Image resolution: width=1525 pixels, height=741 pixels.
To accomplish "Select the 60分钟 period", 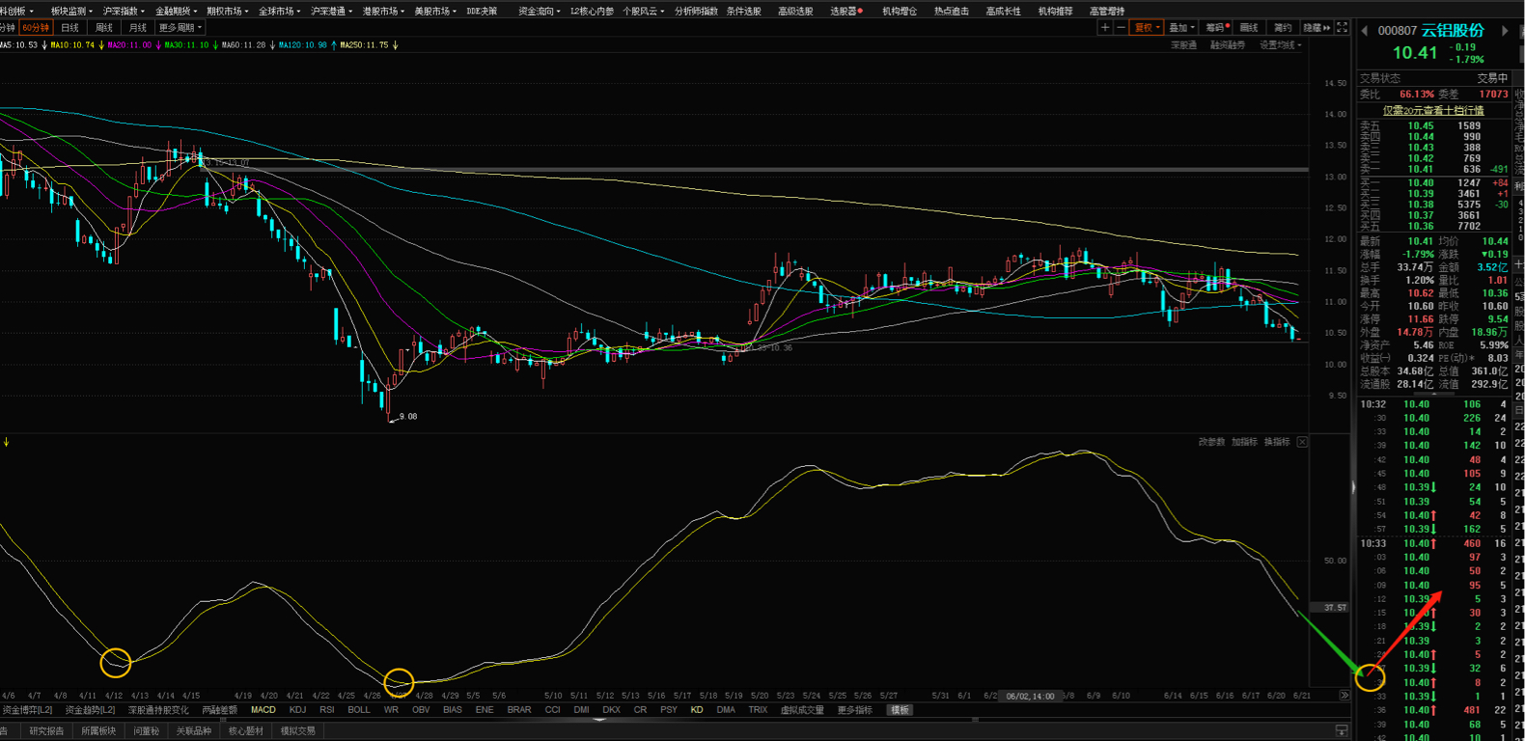I will click(x=36, y=28).
